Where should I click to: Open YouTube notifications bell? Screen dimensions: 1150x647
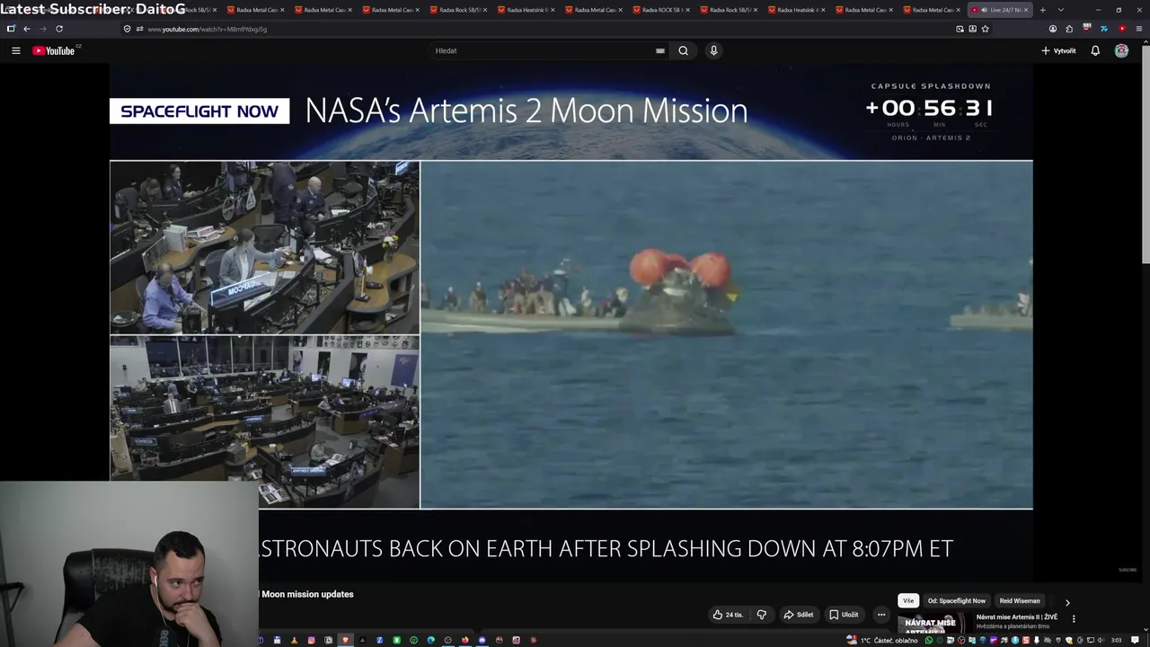(1095, 50)
